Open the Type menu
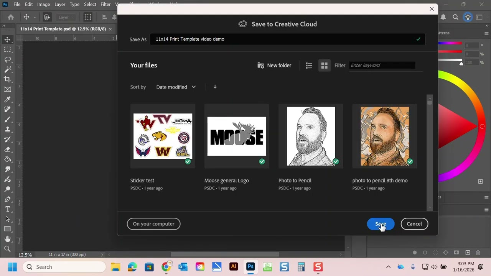The height and width of the screenshot is (276, 491). [74, 4]
